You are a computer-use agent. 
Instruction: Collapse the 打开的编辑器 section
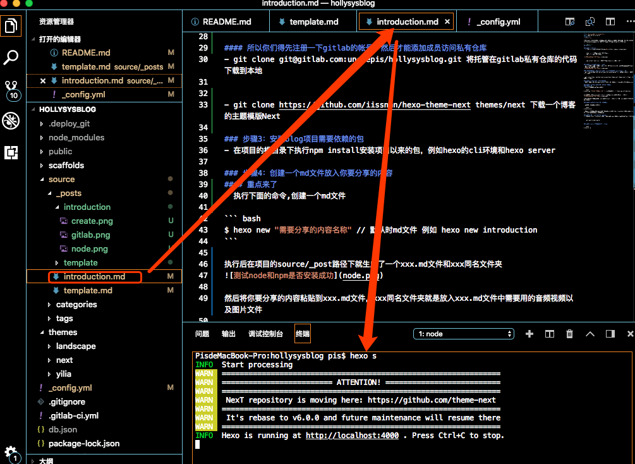[x=59, y=39]
